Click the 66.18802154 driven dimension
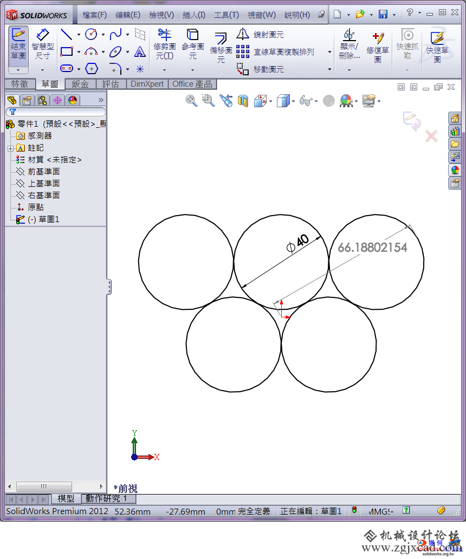The image size is (466, 559). [372, 248]
